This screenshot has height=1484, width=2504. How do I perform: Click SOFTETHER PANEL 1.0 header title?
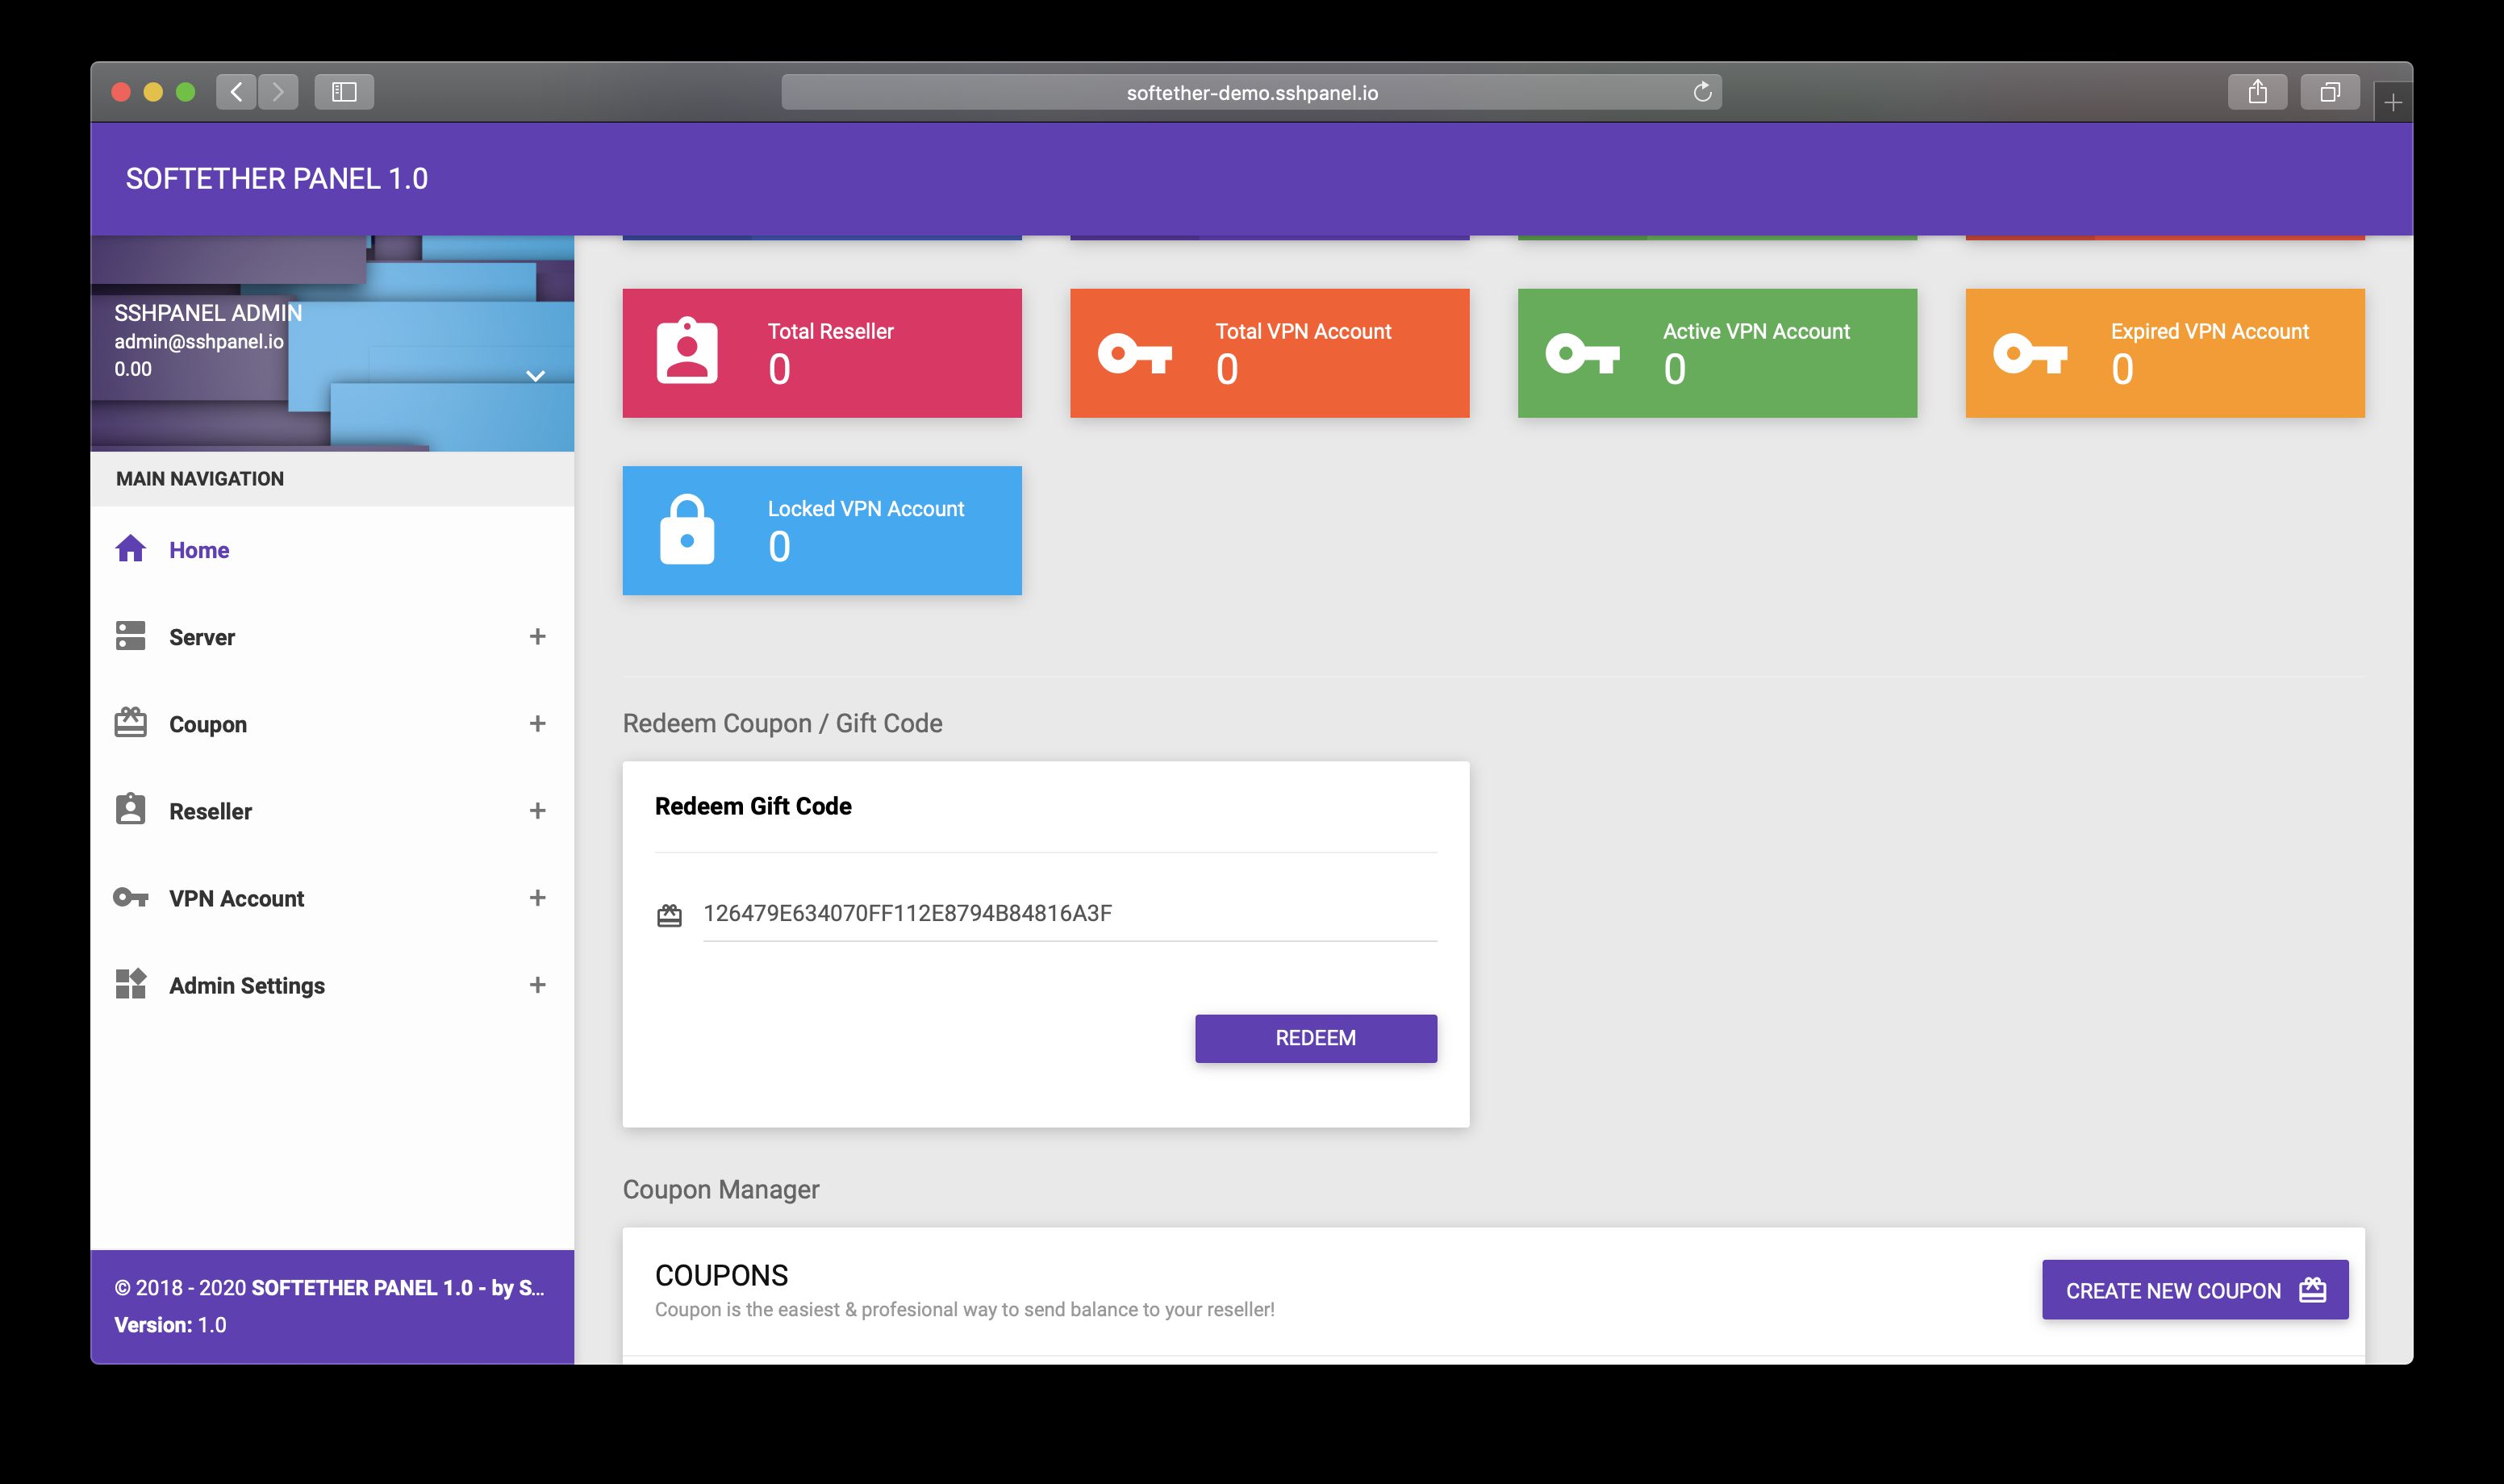277,178
